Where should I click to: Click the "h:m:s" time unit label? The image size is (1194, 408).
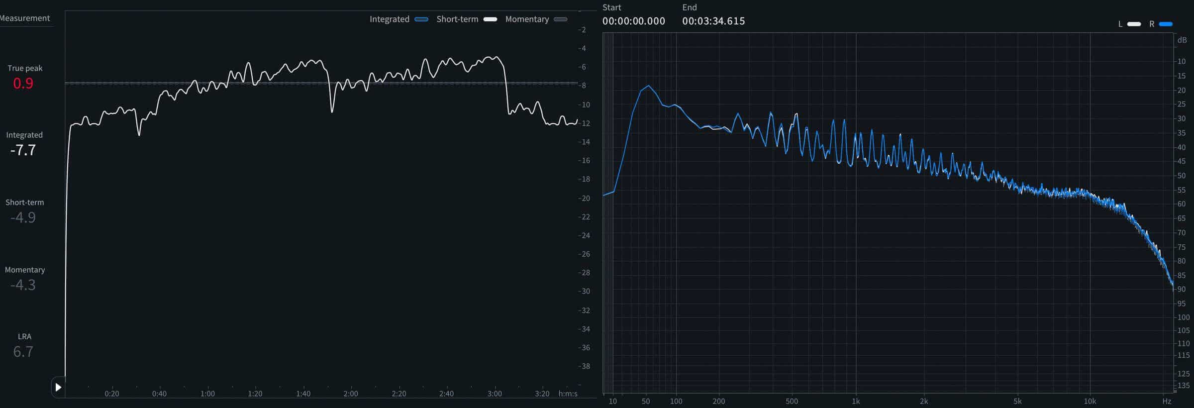(x=568, y=394)
